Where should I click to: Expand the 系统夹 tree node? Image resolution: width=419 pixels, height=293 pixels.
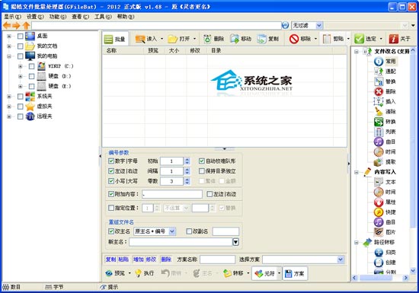[9, 97]
